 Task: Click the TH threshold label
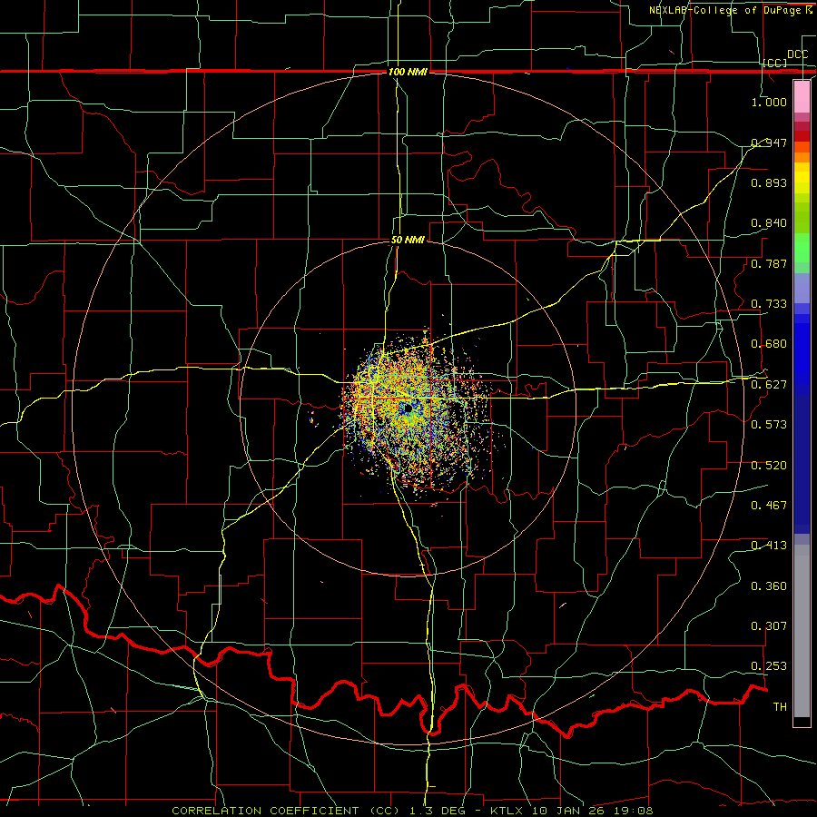click(x=780, y=707)
